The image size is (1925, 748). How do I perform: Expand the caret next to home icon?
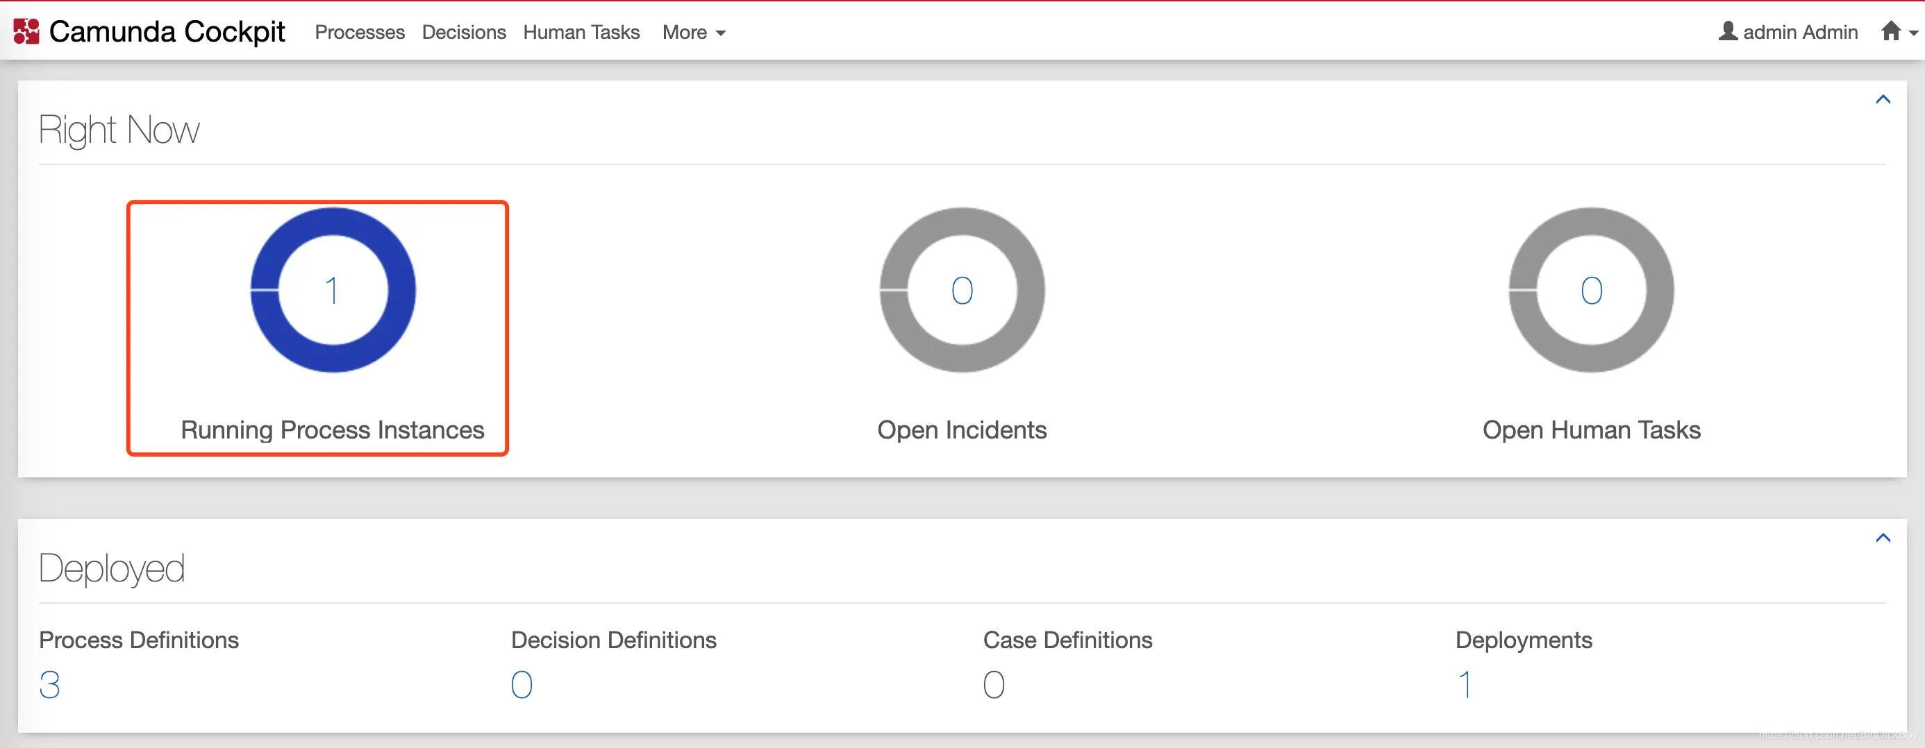coord(1913,33)
